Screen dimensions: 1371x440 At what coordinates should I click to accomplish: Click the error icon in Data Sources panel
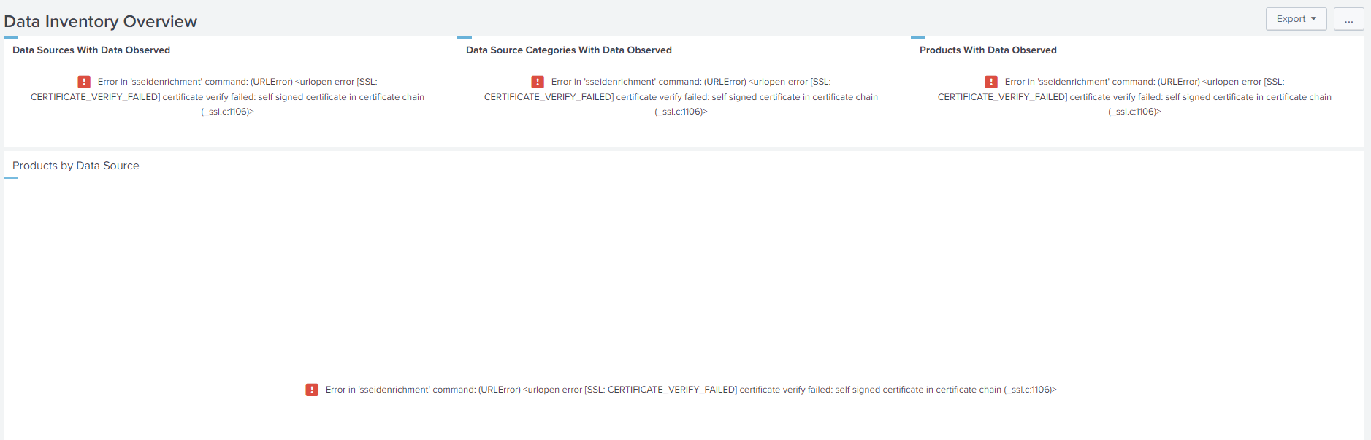pyautogui.click(x=84, y=82)
